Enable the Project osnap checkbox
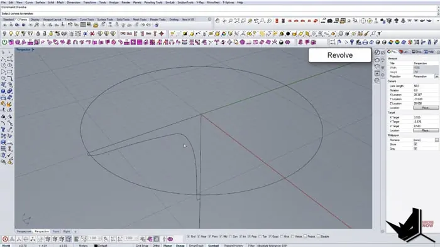This screenshot has width=440, height=247. 305,236
